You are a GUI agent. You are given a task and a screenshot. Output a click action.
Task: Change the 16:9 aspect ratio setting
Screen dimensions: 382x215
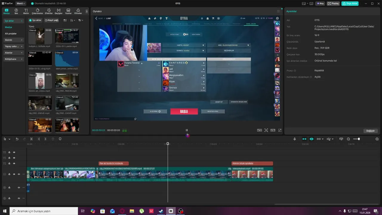pyautogui.click(x=273, y=130)
